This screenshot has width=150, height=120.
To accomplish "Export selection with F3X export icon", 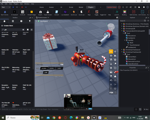I will coord(115,84).
